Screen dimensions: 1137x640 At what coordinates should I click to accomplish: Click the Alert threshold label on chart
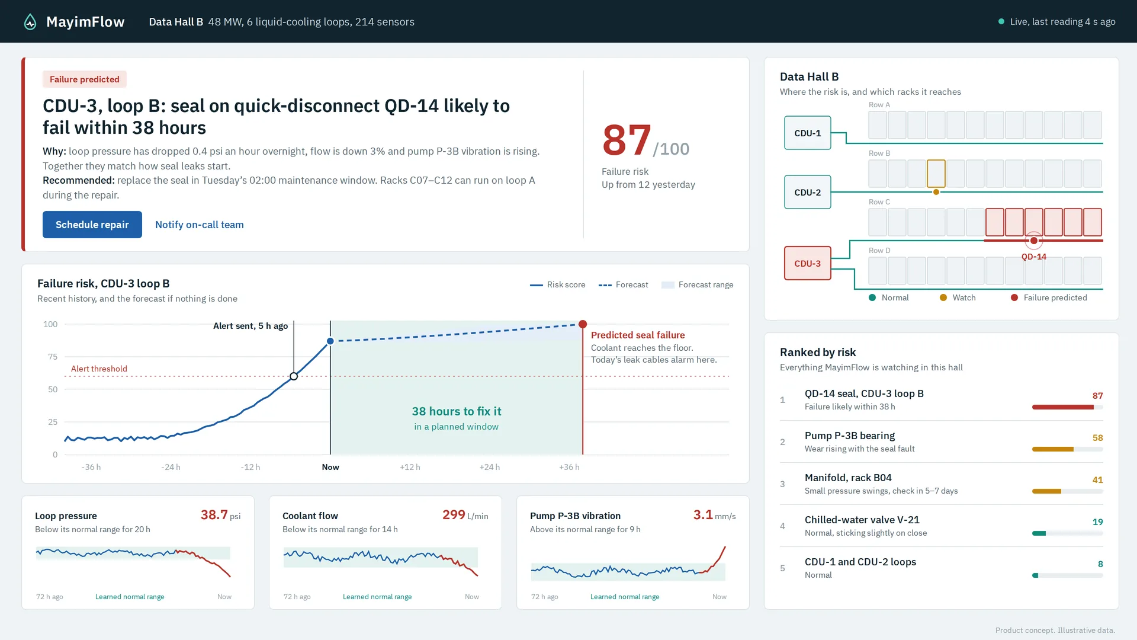(x=99, y=369)
